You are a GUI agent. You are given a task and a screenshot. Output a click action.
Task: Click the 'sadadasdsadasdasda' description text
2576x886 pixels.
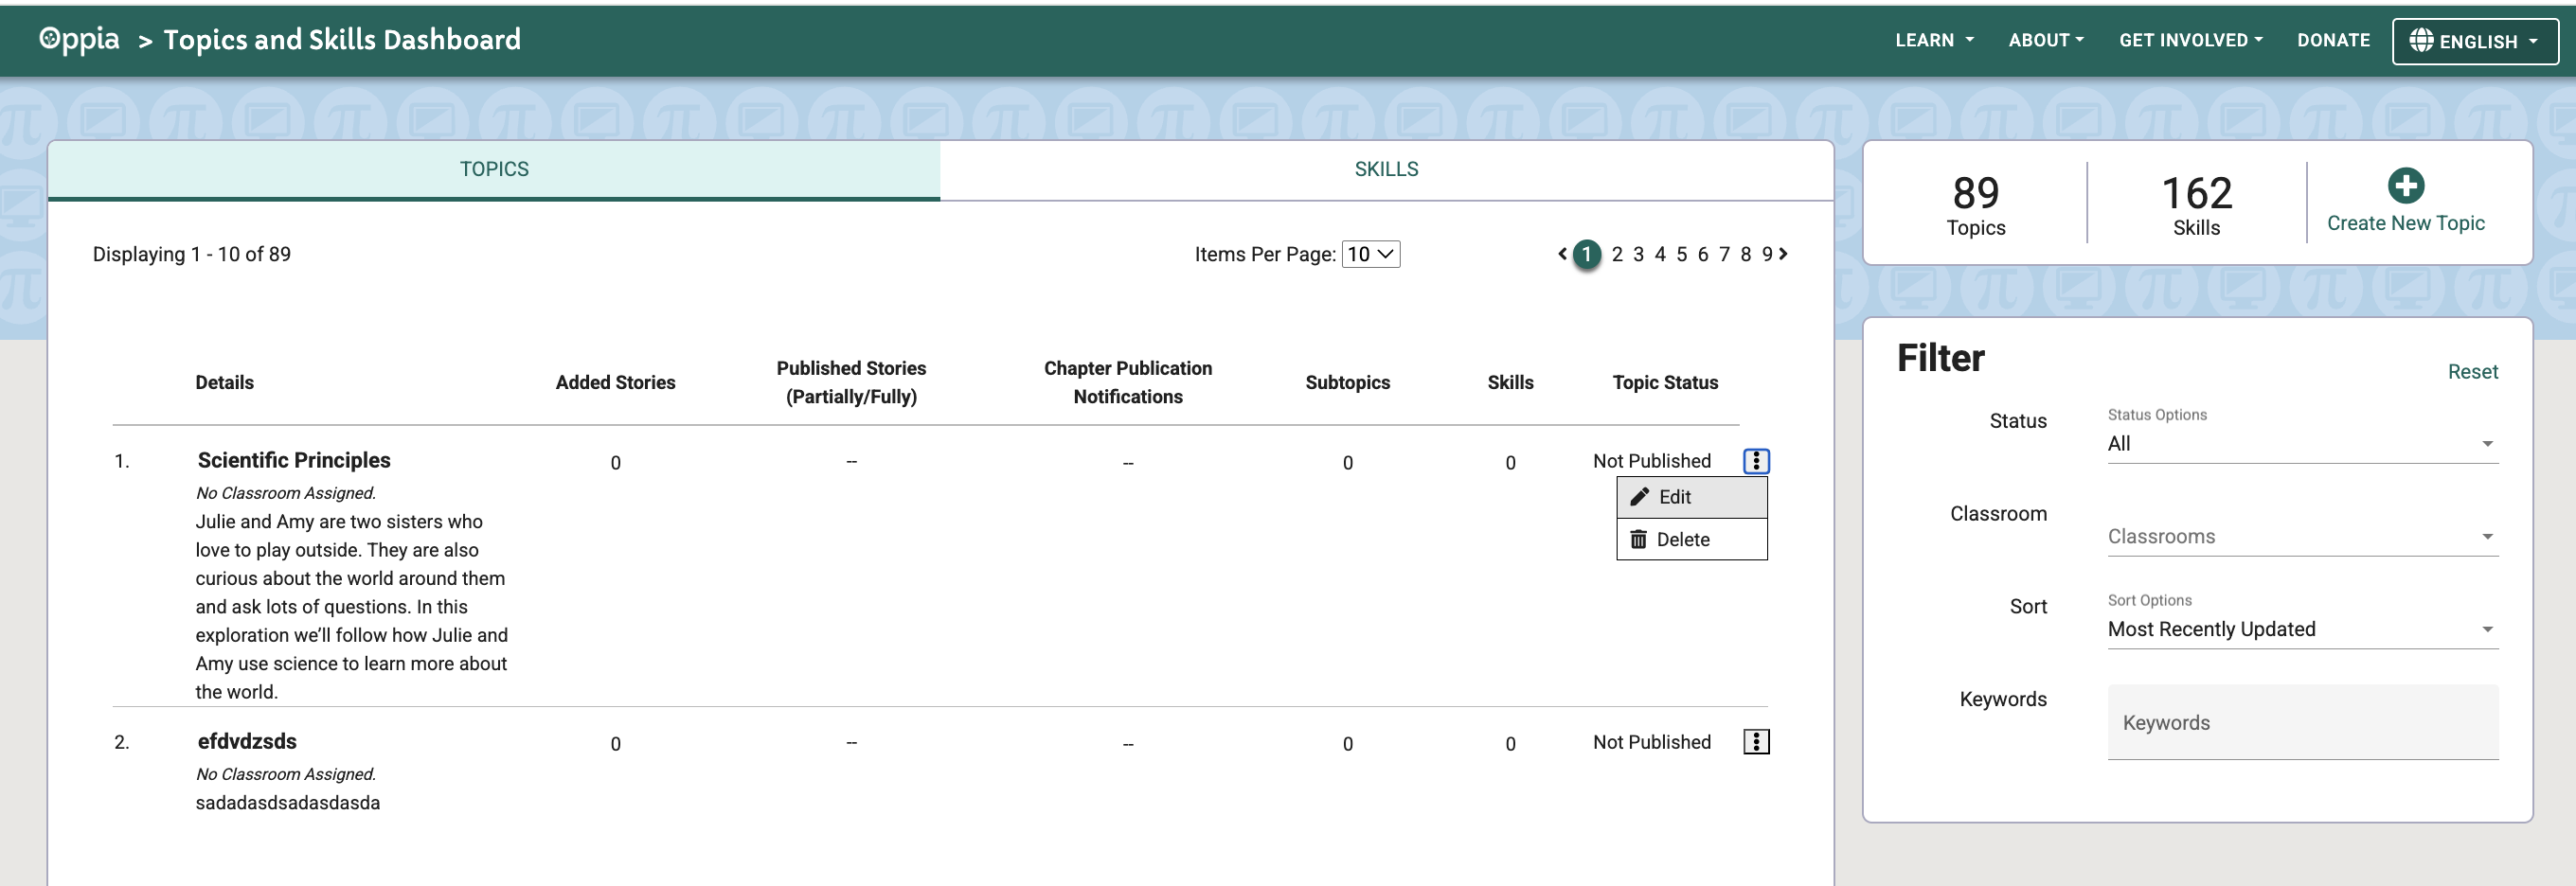pos(287,803)
